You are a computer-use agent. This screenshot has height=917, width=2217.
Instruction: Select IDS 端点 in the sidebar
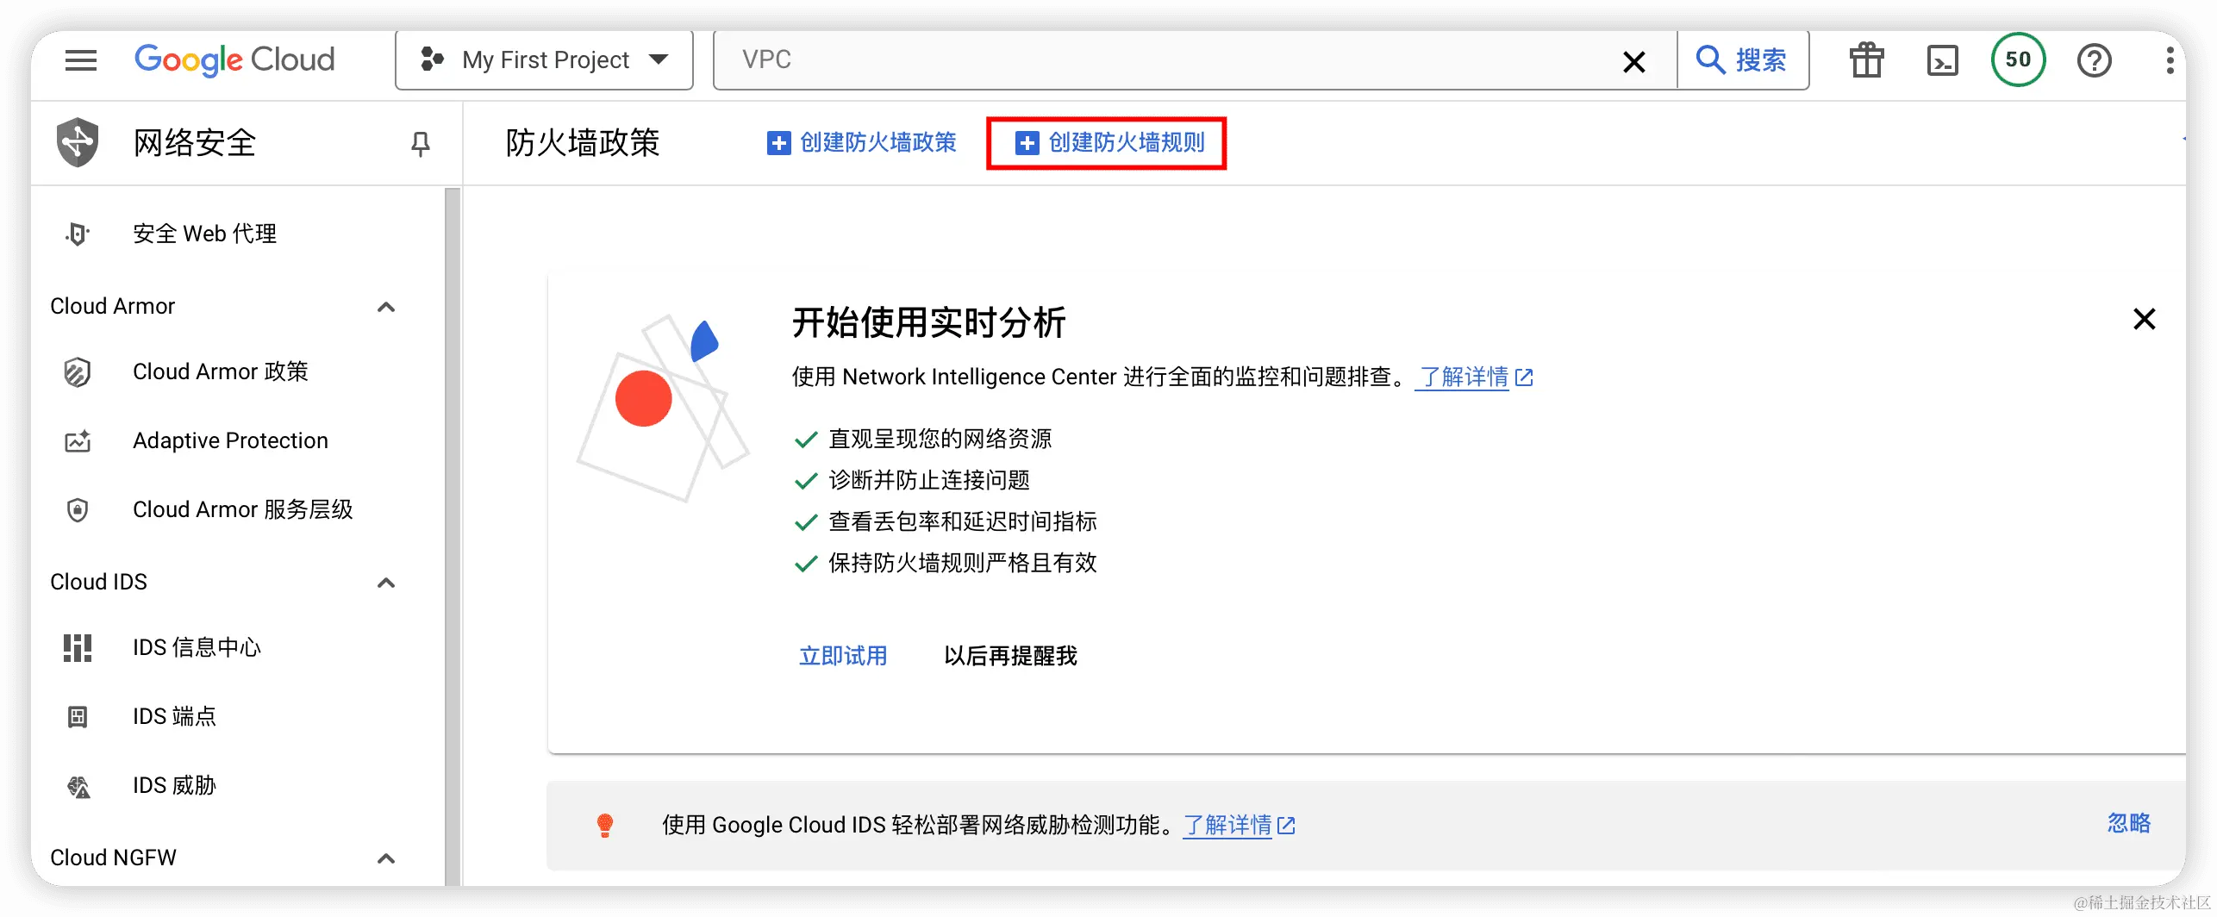(x=175, y=715)
